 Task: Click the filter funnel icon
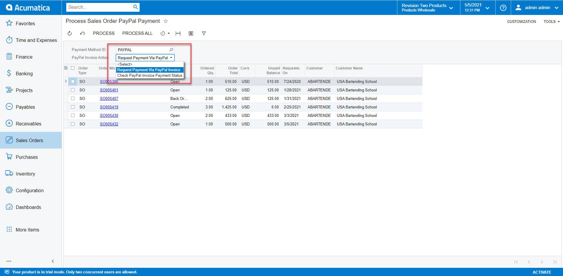[204, 33]
